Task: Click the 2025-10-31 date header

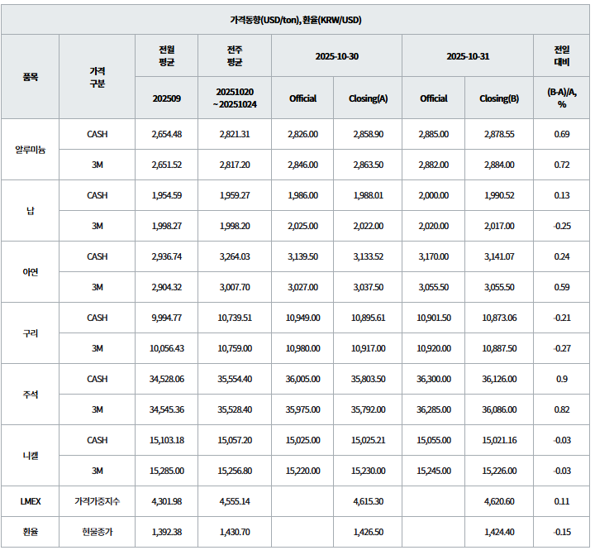Action: click(x=468, y=55)
